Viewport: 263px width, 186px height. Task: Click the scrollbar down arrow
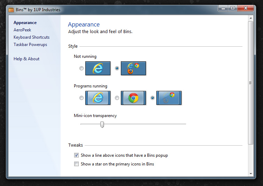point(251,174)
